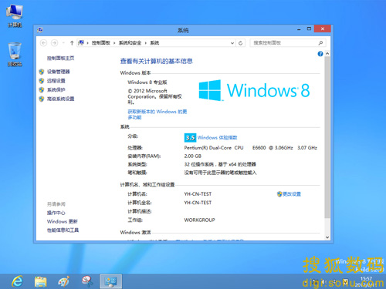Screen dimensions: 386x289
Task: Expand the address bar history dropdown
Action: (232, 43)
